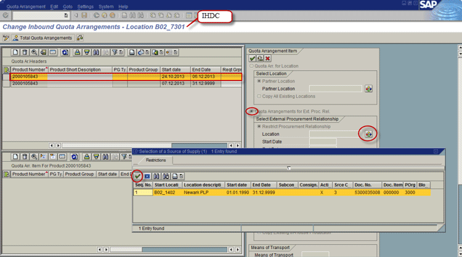Click the orange Cancel icon in standard toolbar
The image size is (462, 257).
(x=112, y=15)
